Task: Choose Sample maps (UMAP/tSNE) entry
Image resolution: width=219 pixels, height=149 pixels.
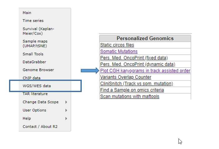Action: pyautogui.click(x=35, y=44)
